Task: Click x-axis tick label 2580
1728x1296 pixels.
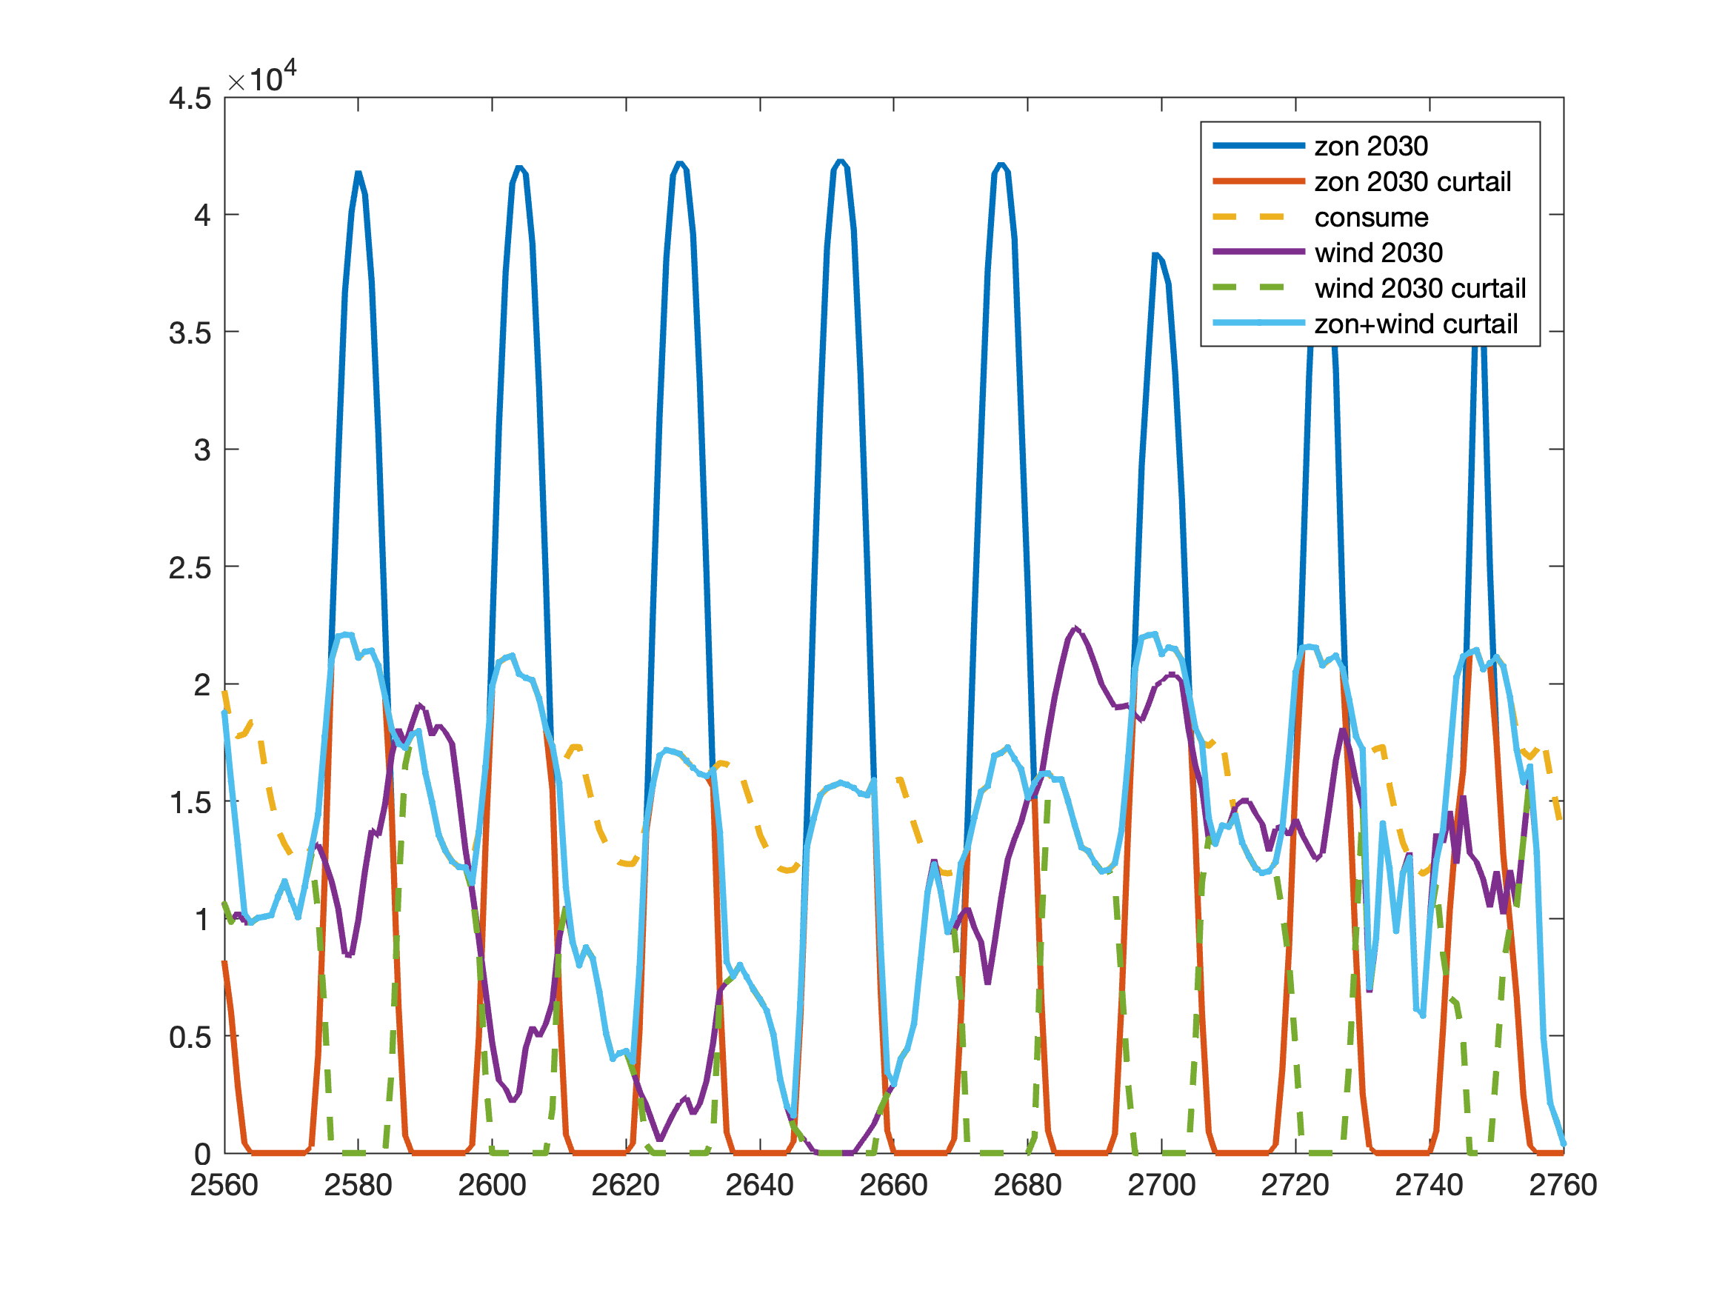Action: point(358,1186)
